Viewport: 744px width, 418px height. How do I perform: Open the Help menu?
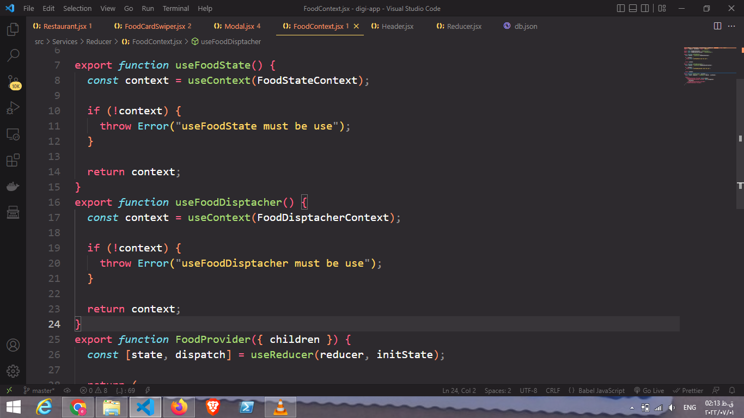205,8
